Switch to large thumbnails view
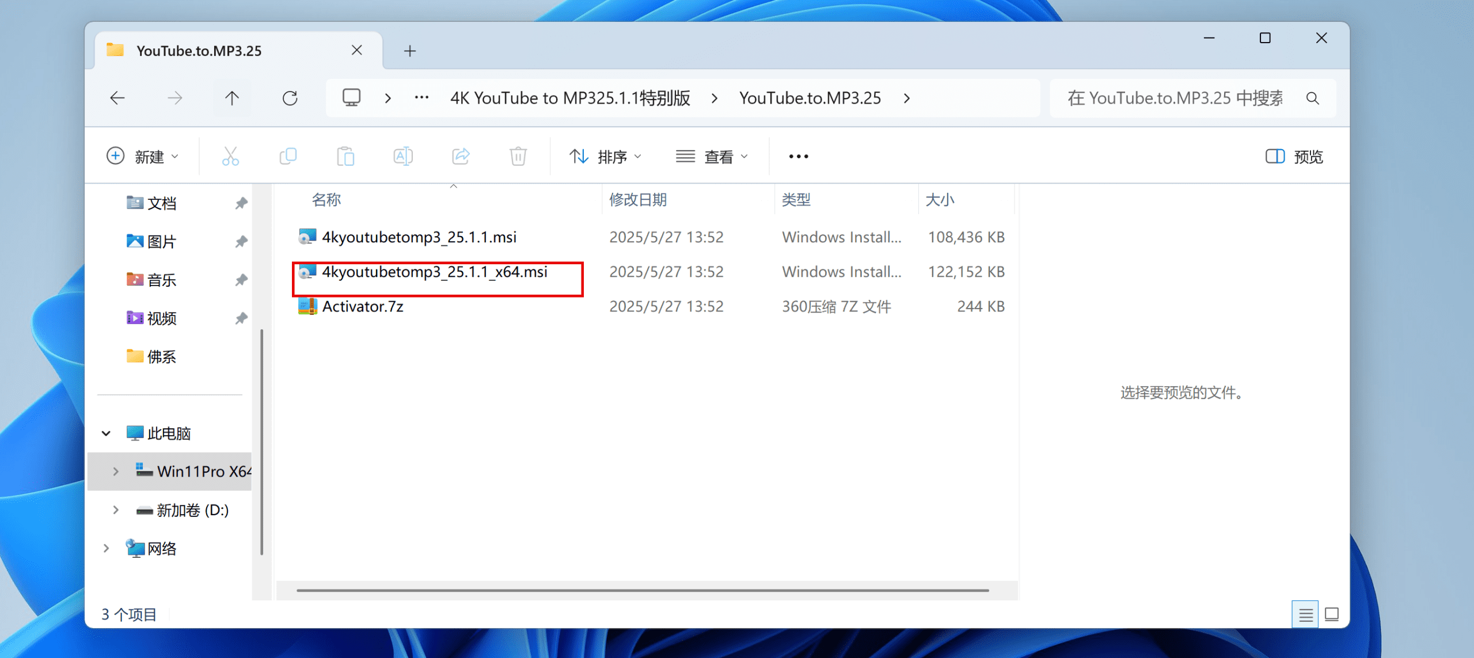The image size is (1474, 658). coord(1332,614)
